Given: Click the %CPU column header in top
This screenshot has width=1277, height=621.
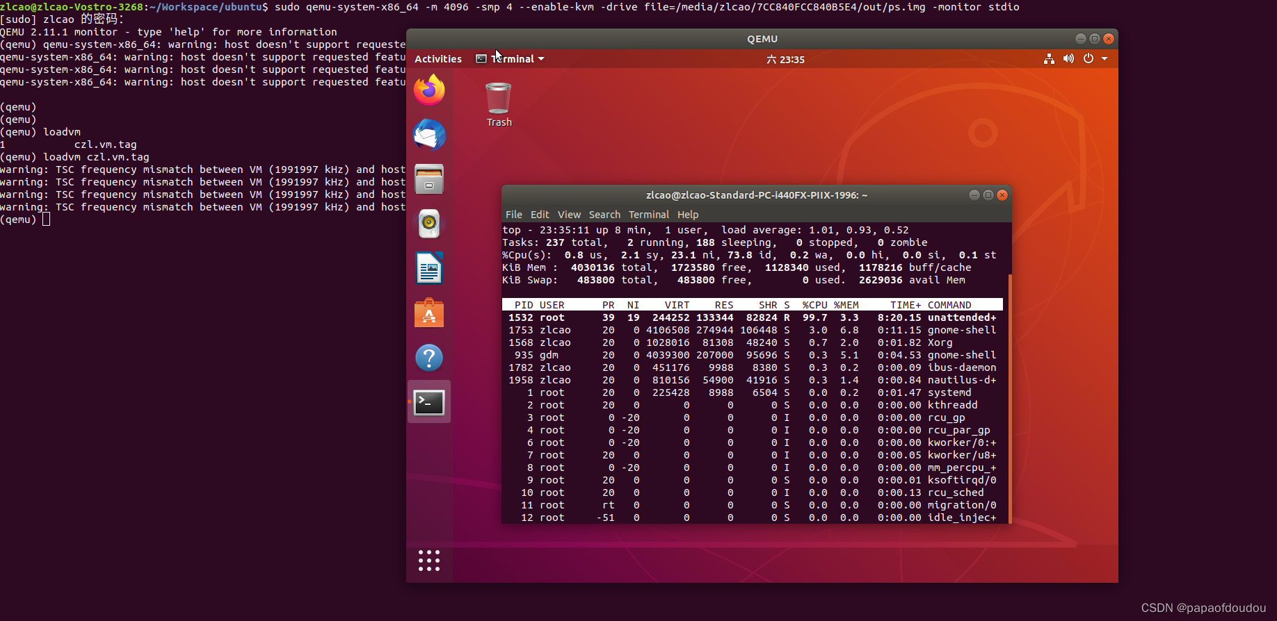Looking at the screenshot, I should [x=814, y=305].
